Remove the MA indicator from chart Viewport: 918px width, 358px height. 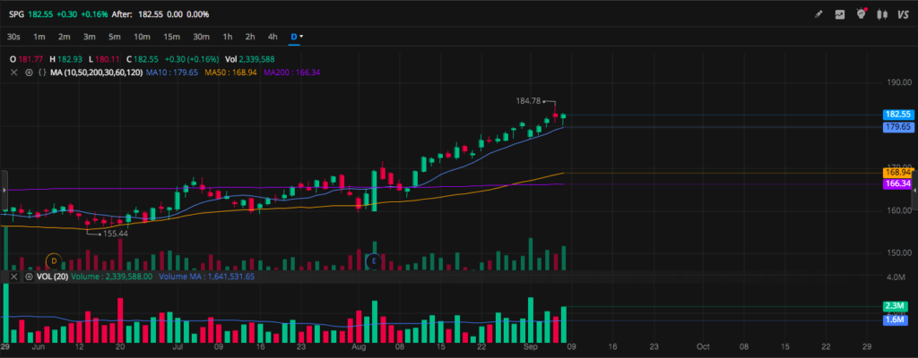click(13, 72)
